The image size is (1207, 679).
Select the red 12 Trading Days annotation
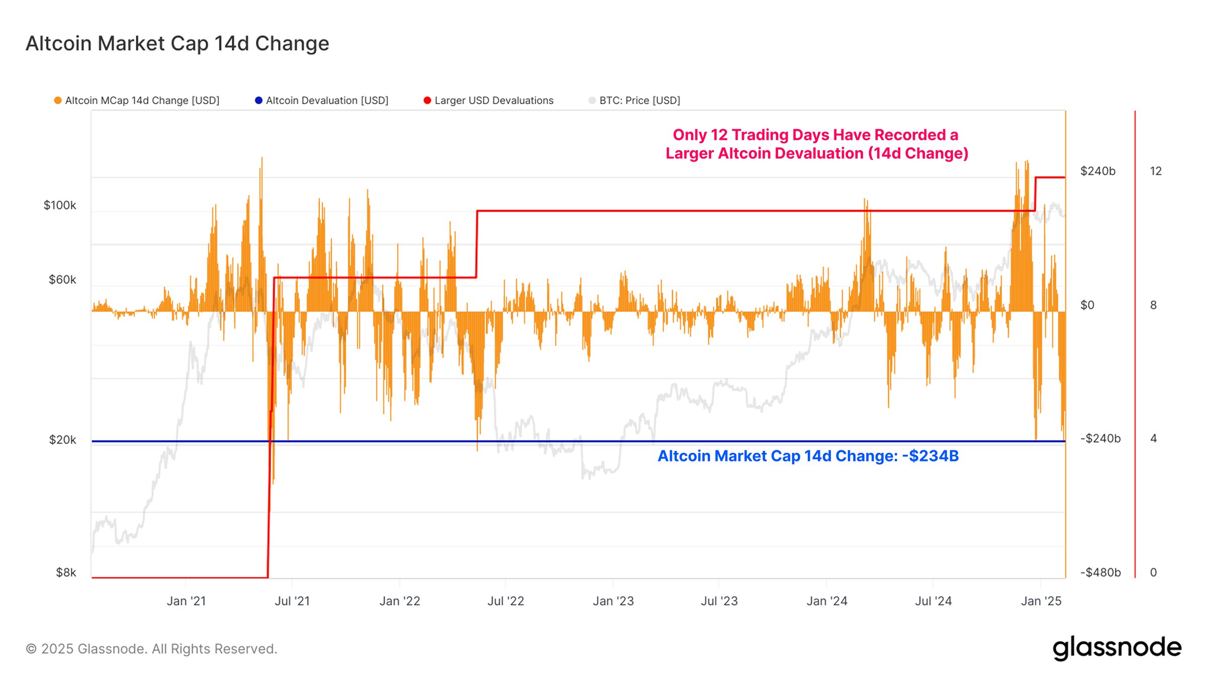[816, 144]
